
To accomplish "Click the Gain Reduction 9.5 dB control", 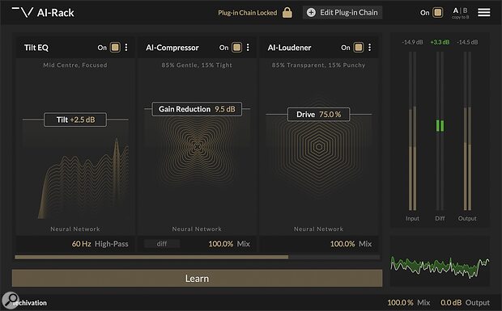I will pos(197,109).
